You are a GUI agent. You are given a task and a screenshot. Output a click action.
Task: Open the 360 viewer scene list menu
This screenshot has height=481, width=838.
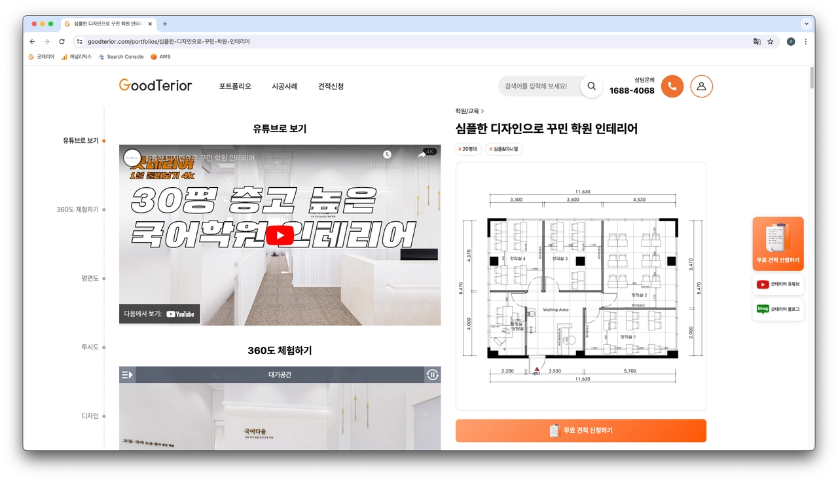click(x=127, y=375)
